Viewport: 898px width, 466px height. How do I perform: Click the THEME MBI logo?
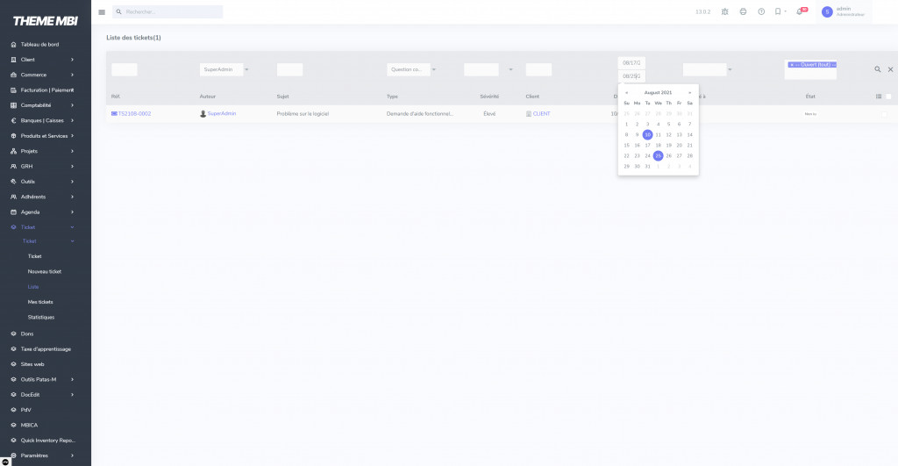46,21
